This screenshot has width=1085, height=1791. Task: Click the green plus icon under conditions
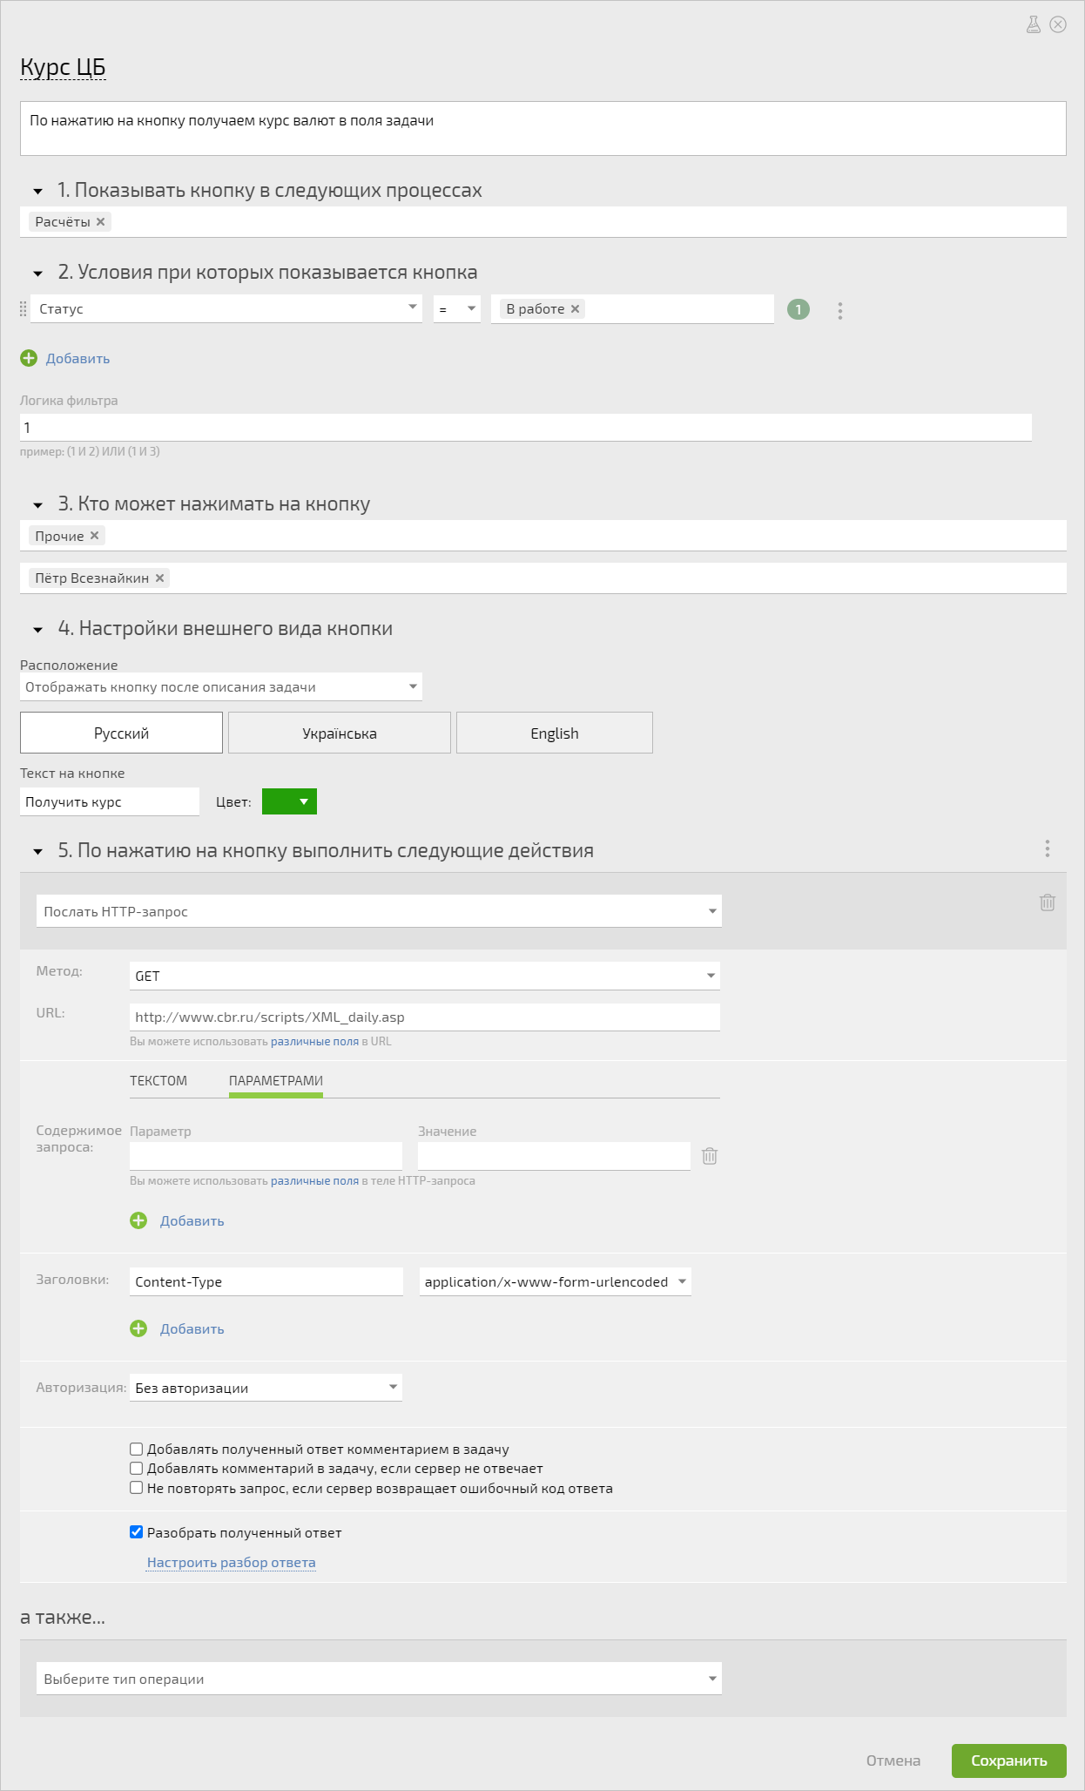[29, 358]
